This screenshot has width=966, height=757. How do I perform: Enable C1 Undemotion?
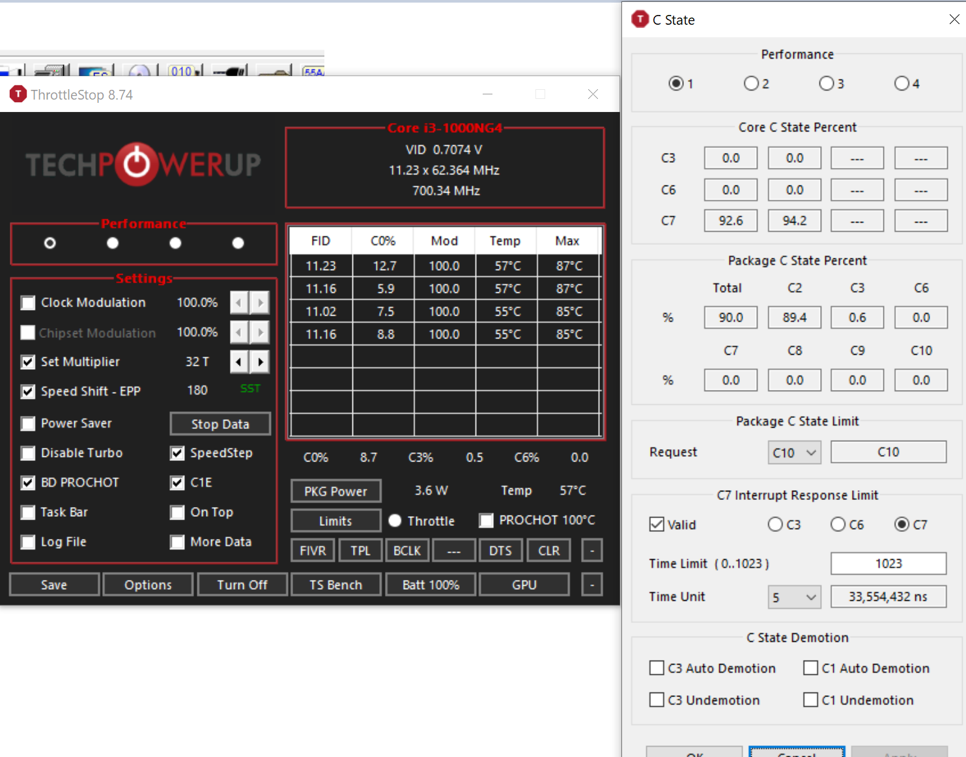click(x=810, y=700)
